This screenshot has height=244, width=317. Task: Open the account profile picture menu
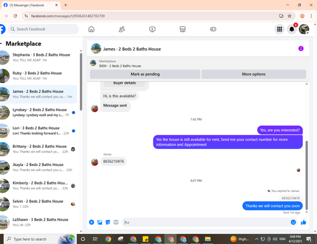click(x=304, y=29)
